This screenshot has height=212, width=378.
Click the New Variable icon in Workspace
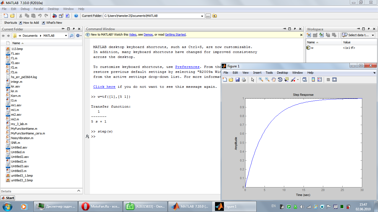point(309,35)
